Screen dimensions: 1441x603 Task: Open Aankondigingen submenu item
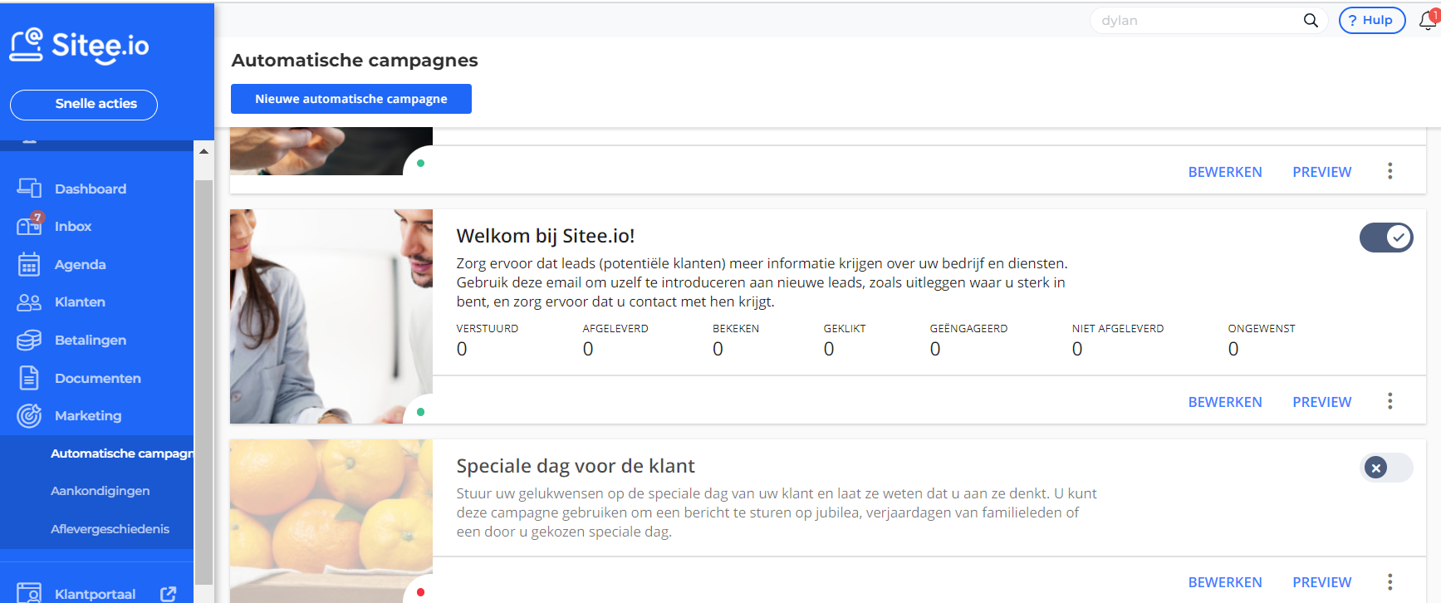pos(100,491)
